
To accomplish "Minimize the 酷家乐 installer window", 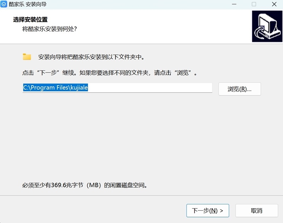I will coord(235,4).
